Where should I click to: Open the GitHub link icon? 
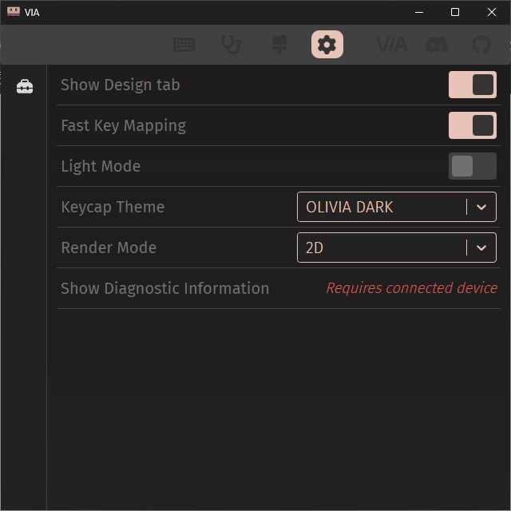(x=481, y=45)
